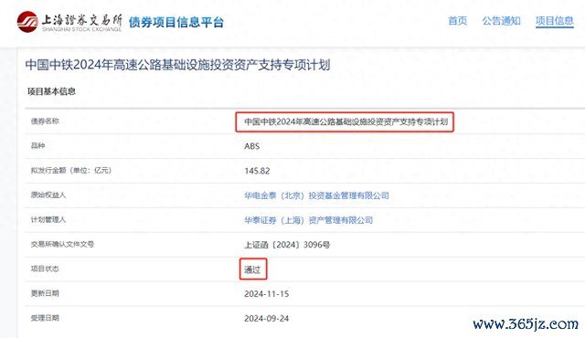Select the 项目信息 navigation tab
Screen dimensions: 585x338
coord(555,21)
